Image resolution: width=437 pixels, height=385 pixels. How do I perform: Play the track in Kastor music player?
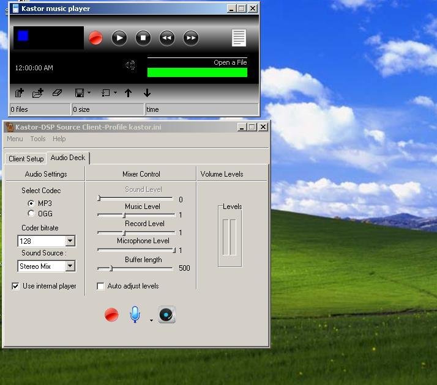119,38
